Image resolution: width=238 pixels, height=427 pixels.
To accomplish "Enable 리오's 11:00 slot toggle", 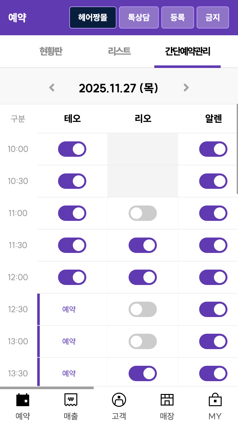I will [143, 213].
